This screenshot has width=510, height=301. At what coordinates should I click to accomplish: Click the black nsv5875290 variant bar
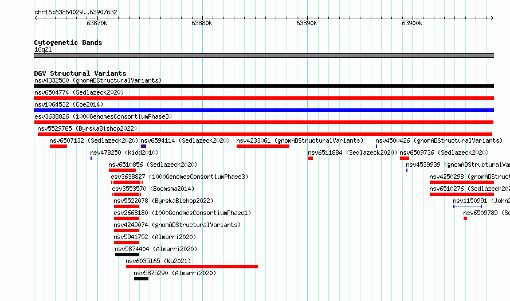(x=141, y=279)
